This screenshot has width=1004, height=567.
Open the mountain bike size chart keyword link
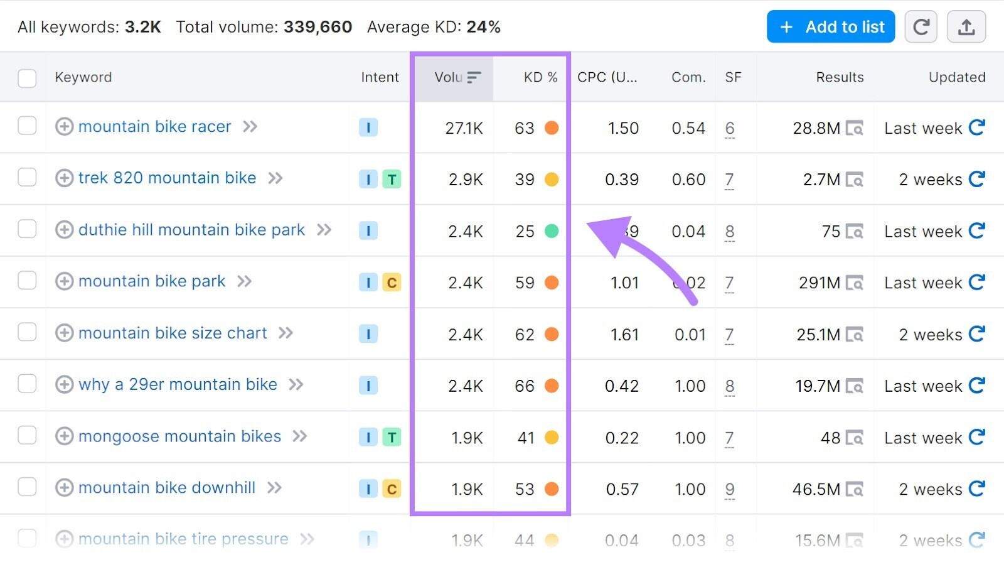173,333
